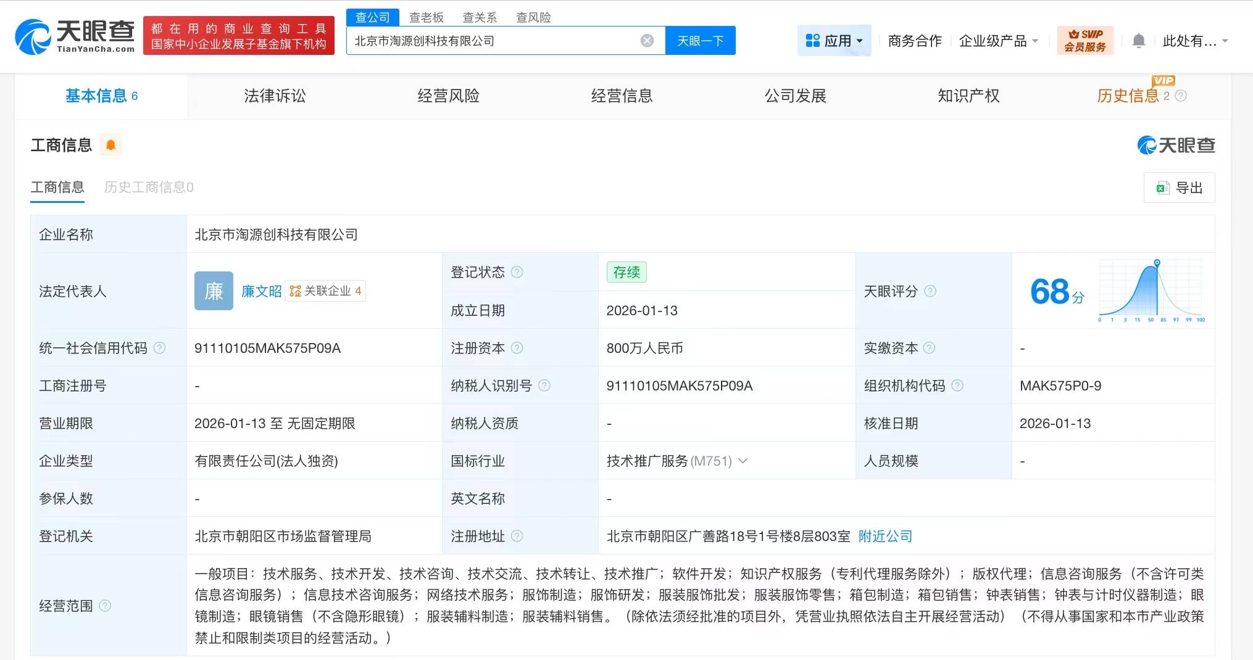Click the bell icon beside 工商信息 heading

(111, 144)
